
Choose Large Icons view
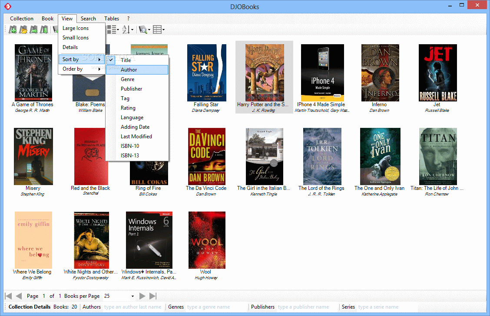tap(82, 28)
